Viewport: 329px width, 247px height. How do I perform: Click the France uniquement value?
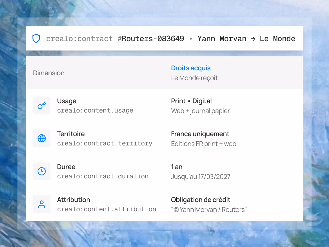point(200,134)
